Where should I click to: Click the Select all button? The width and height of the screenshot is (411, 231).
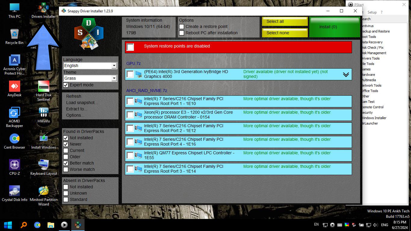tap(284, 21)
